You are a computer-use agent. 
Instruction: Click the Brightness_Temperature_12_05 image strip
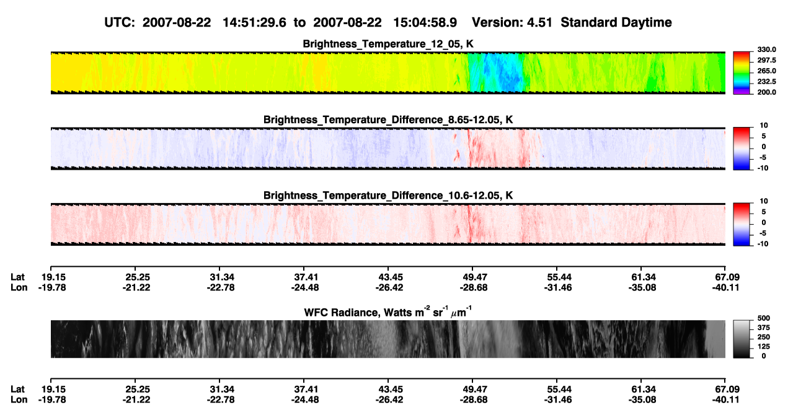click(387, 72)
